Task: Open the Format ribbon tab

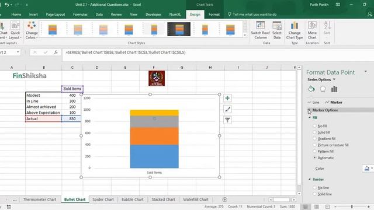Action: [x=214, y=14]
